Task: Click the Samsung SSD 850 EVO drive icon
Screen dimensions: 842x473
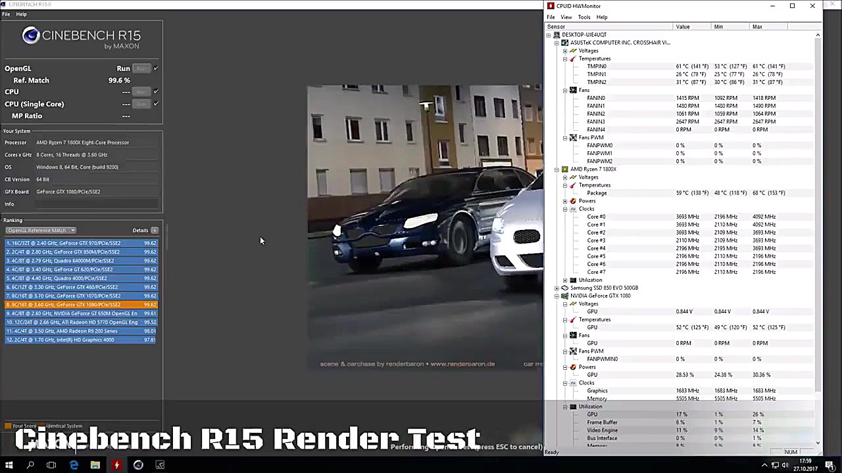Action: (x=565, y=288)
